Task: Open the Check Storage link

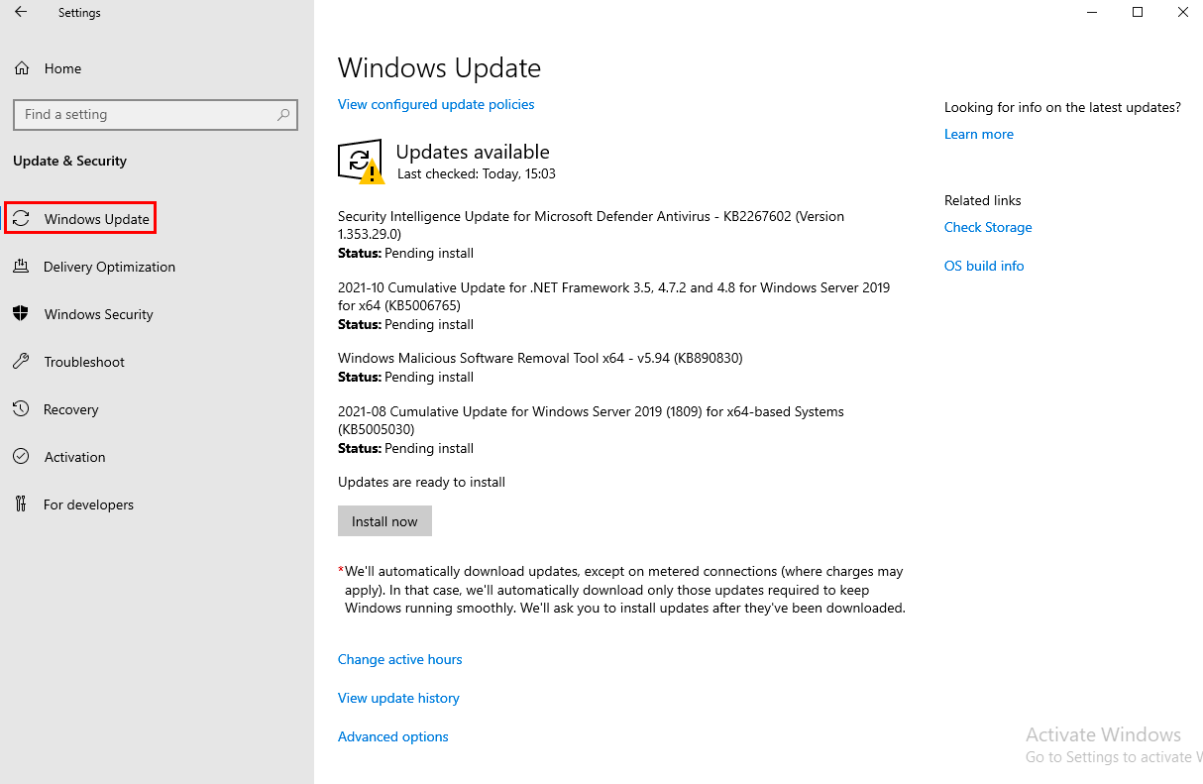Action: click(988, 227)
